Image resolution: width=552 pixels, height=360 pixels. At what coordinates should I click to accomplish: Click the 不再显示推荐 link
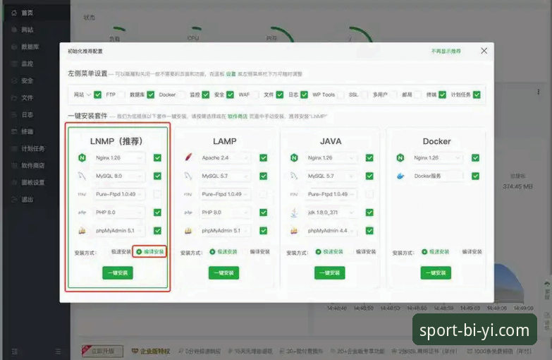click(x=446, y=51)
